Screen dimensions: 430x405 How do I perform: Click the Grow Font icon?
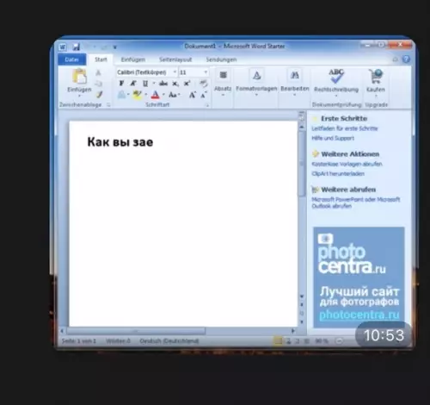click(192, 95)
